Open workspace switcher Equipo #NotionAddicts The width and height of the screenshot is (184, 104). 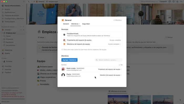13,6
